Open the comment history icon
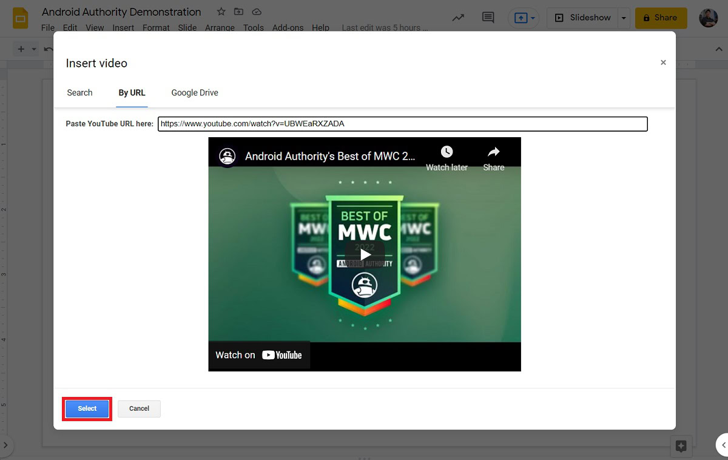728x460 pixels. pos(488,18)
